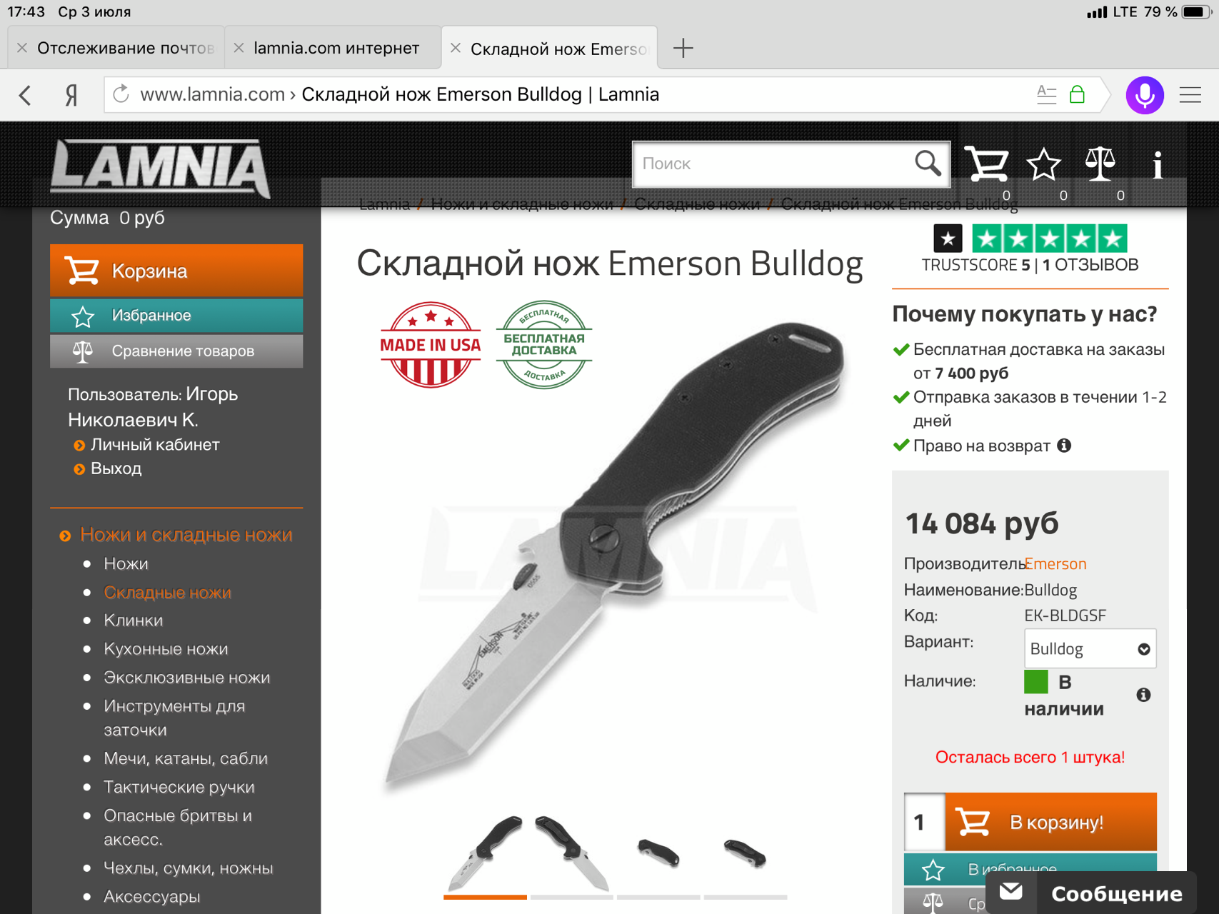Click availability info icon next to В наличии
The width and height of the screenshot is (1219, 914).
coord(1143,695)
